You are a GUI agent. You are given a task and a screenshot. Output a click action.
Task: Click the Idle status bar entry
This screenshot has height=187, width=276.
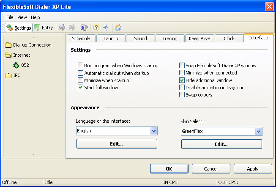point(49,182)
